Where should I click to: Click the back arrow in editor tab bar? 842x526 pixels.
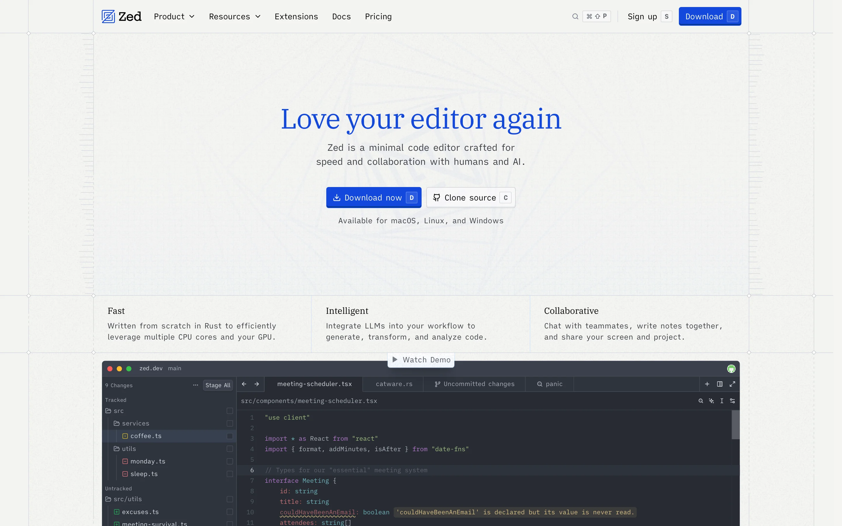pyautogui.click(x=244, y=384)
